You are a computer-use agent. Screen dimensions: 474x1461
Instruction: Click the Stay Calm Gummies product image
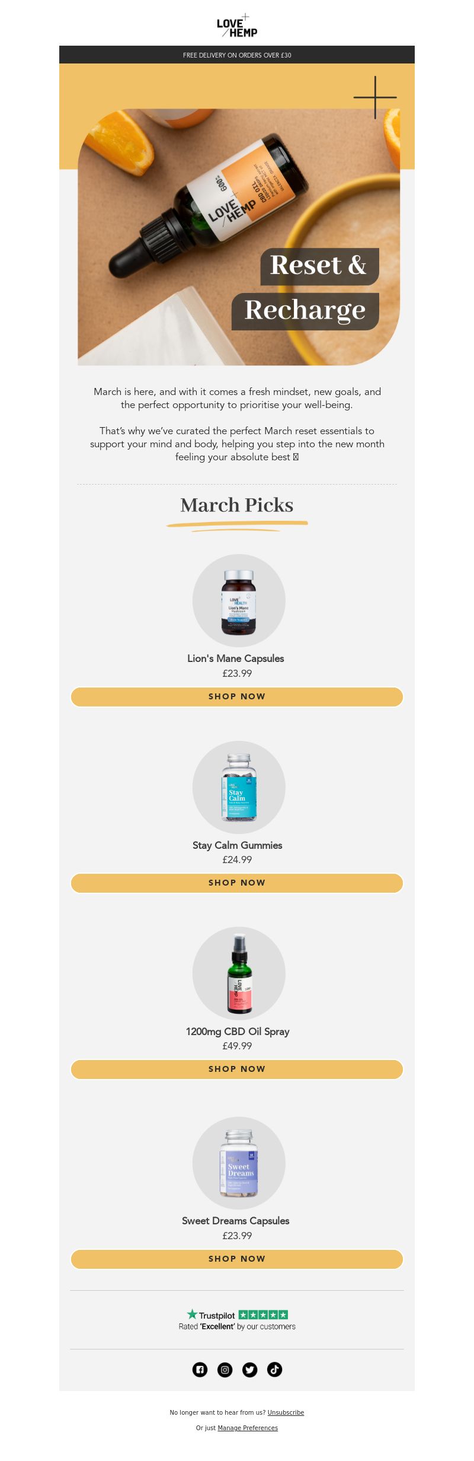[239, 787]
